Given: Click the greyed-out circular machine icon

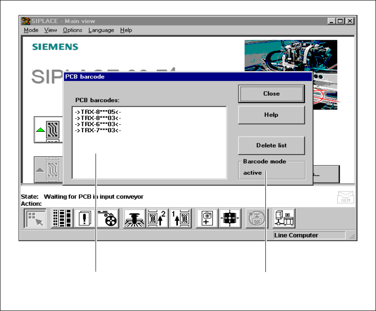Looking at the screenshot, I should click(256, 219).
